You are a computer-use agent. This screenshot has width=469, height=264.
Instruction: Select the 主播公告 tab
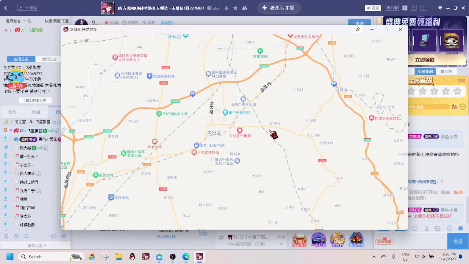tap(21, 59)
